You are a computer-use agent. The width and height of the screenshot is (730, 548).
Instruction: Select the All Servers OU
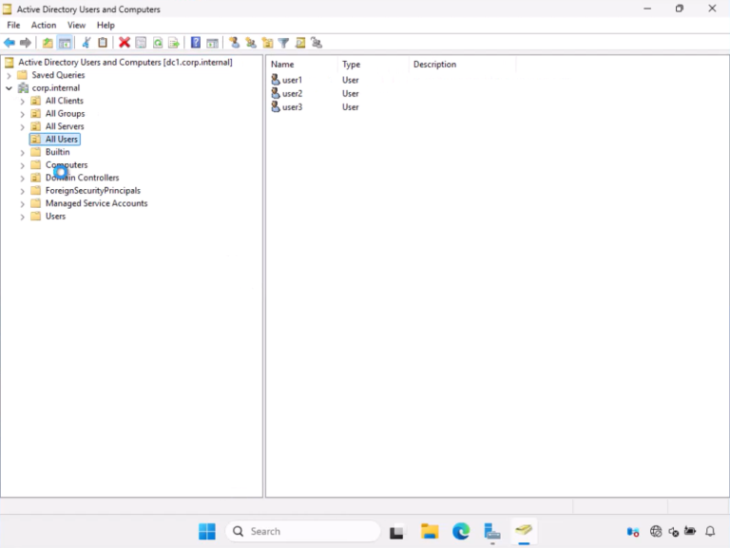click(x=65, y=126)
